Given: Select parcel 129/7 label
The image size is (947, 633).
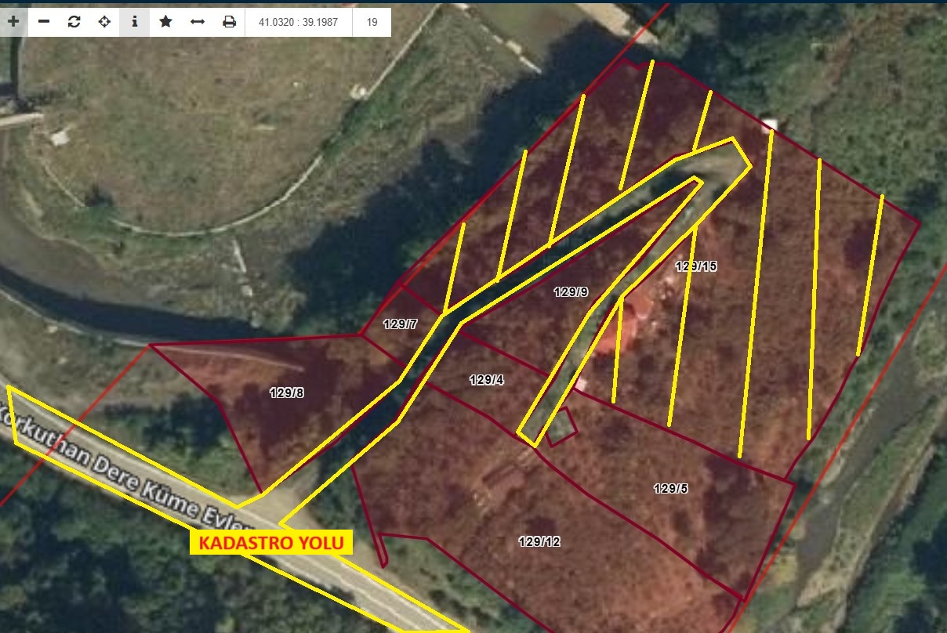Looking at the screenshot, I should 400,324.
